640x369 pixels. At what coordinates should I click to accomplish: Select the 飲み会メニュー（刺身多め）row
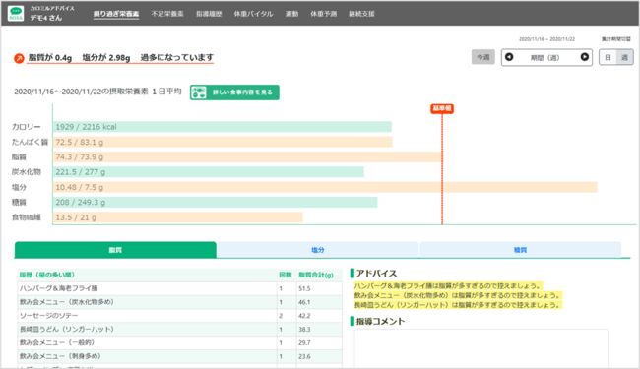179,356
